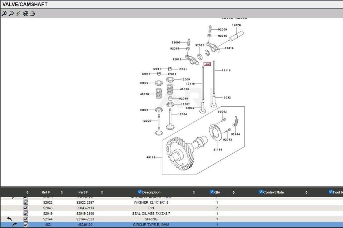
Task: Click the add-to-cart icon for WASHER-12.1X19X1.6 row
Action: (26, 202)
